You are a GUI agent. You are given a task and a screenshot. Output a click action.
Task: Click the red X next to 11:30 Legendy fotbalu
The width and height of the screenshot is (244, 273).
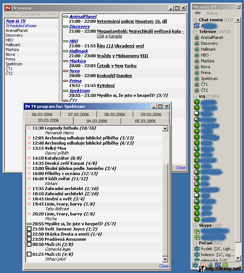(x=29, y=128)
